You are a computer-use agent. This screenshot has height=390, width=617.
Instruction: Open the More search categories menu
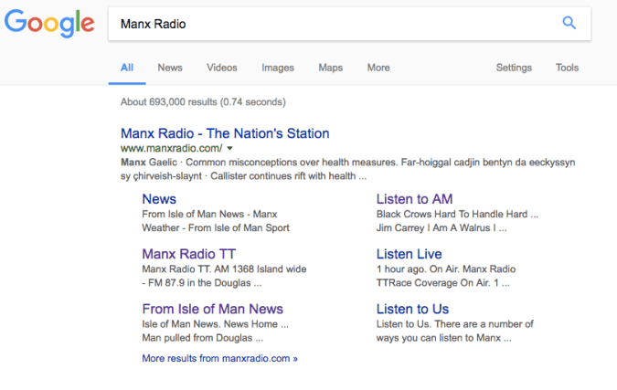pyautogui.click(x=378, y=68)
